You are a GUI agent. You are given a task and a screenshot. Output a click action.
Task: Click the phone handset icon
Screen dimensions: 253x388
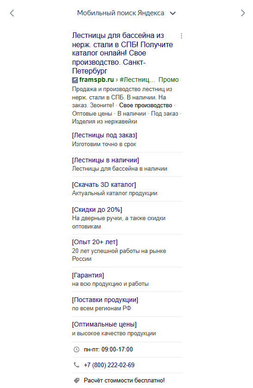click(x=76, y=365)
